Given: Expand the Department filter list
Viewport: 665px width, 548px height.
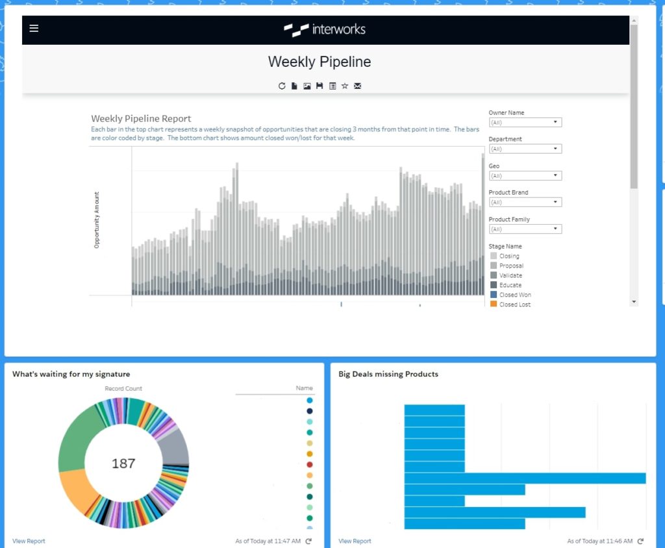Looking at the screenshot, I should tap(525, 149).
